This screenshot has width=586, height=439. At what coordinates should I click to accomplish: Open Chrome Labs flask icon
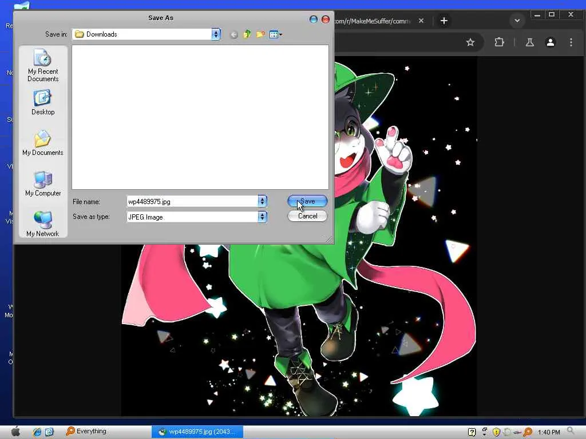pos(529,42)
